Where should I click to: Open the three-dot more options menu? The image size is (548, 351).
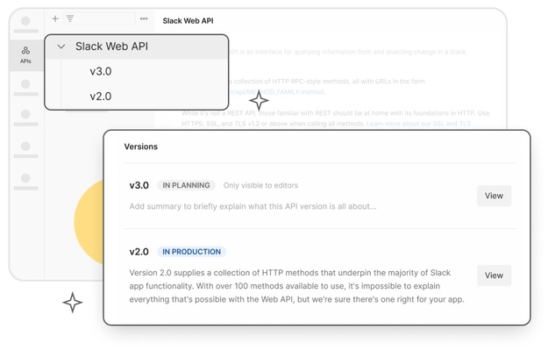click(144, 18)
